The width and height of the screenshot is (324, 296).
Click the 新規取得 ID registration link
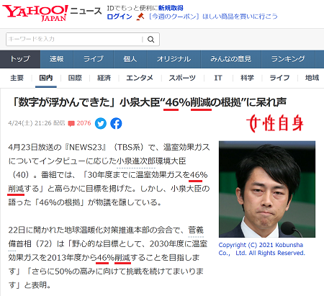(171, 8)
